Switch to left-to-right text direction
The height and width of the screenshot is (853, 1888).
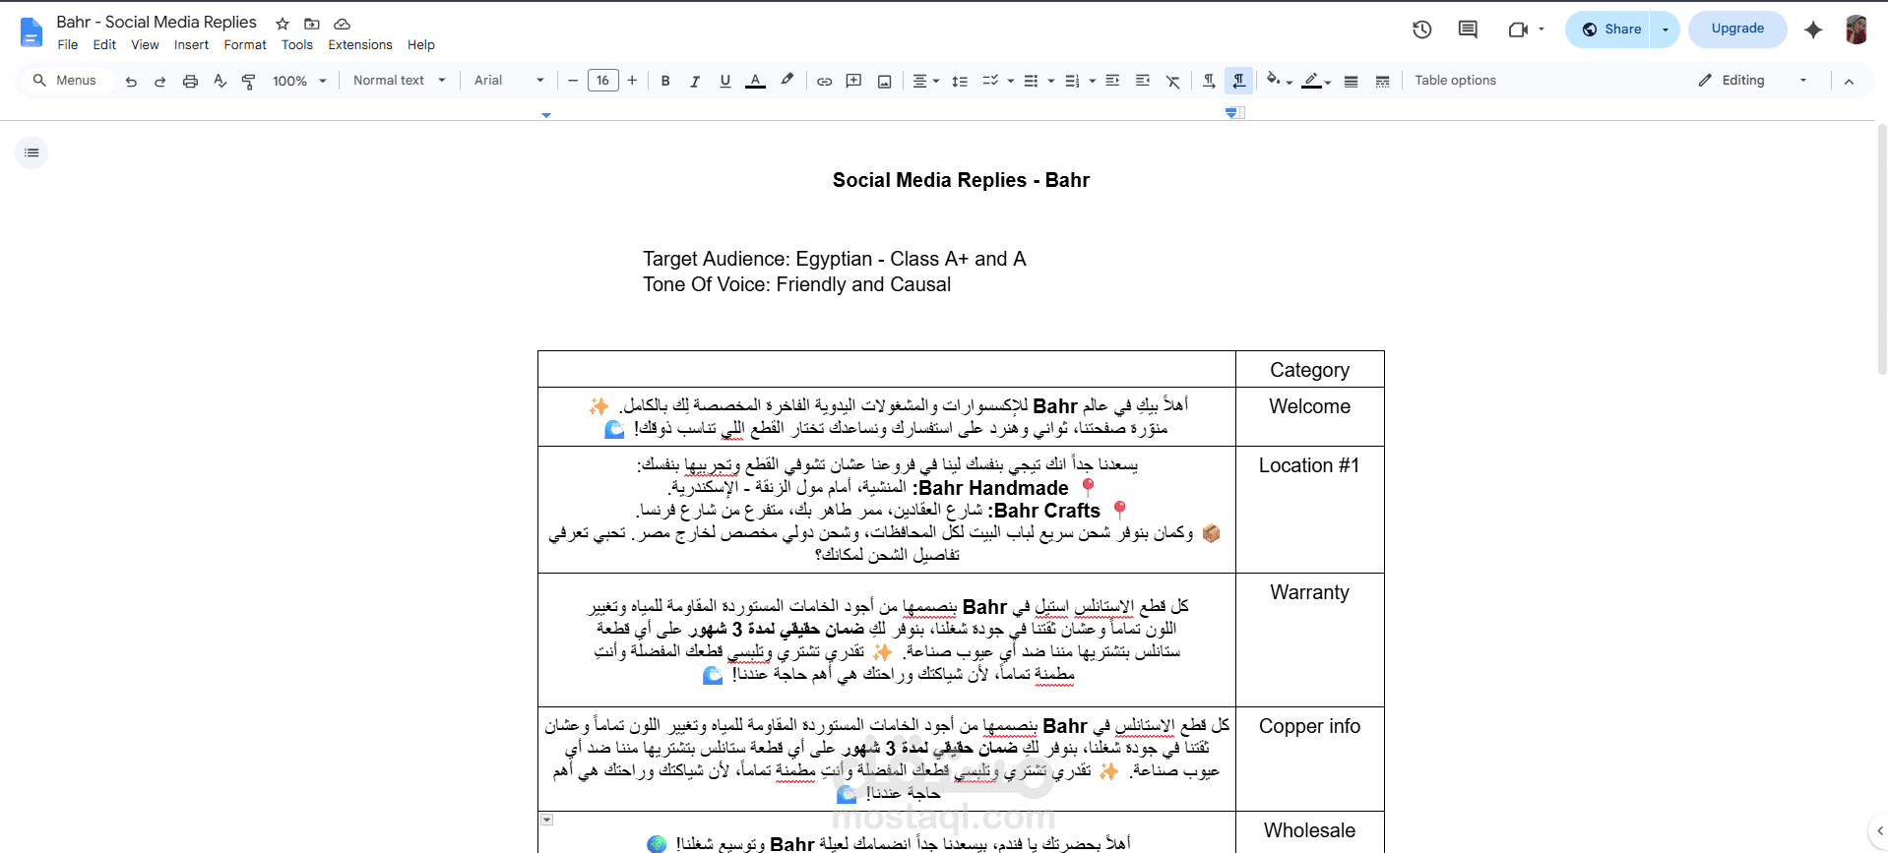tap(1209, 81)
